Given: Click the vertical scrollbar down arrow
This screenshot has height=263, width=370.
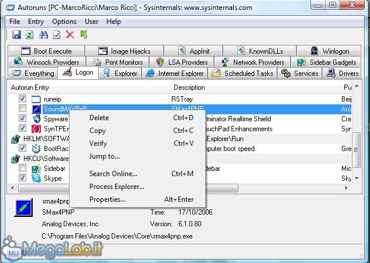Looking at the screenshot, I should click(357, 178).
